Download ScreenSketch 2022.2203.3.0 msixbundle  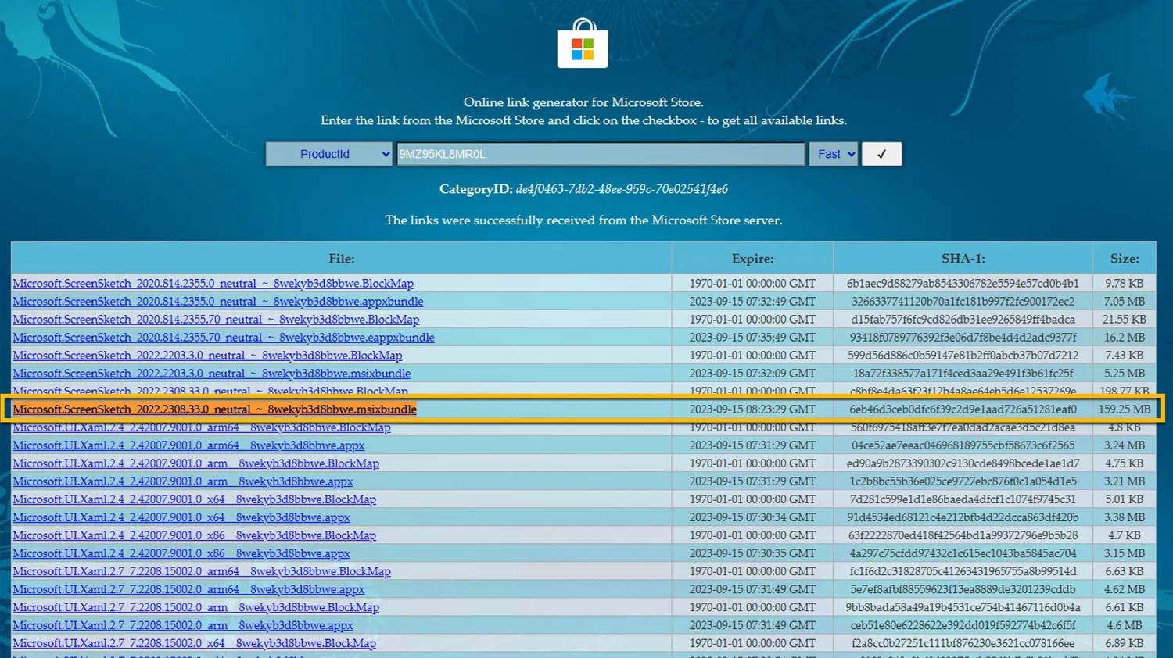(211, 374)
